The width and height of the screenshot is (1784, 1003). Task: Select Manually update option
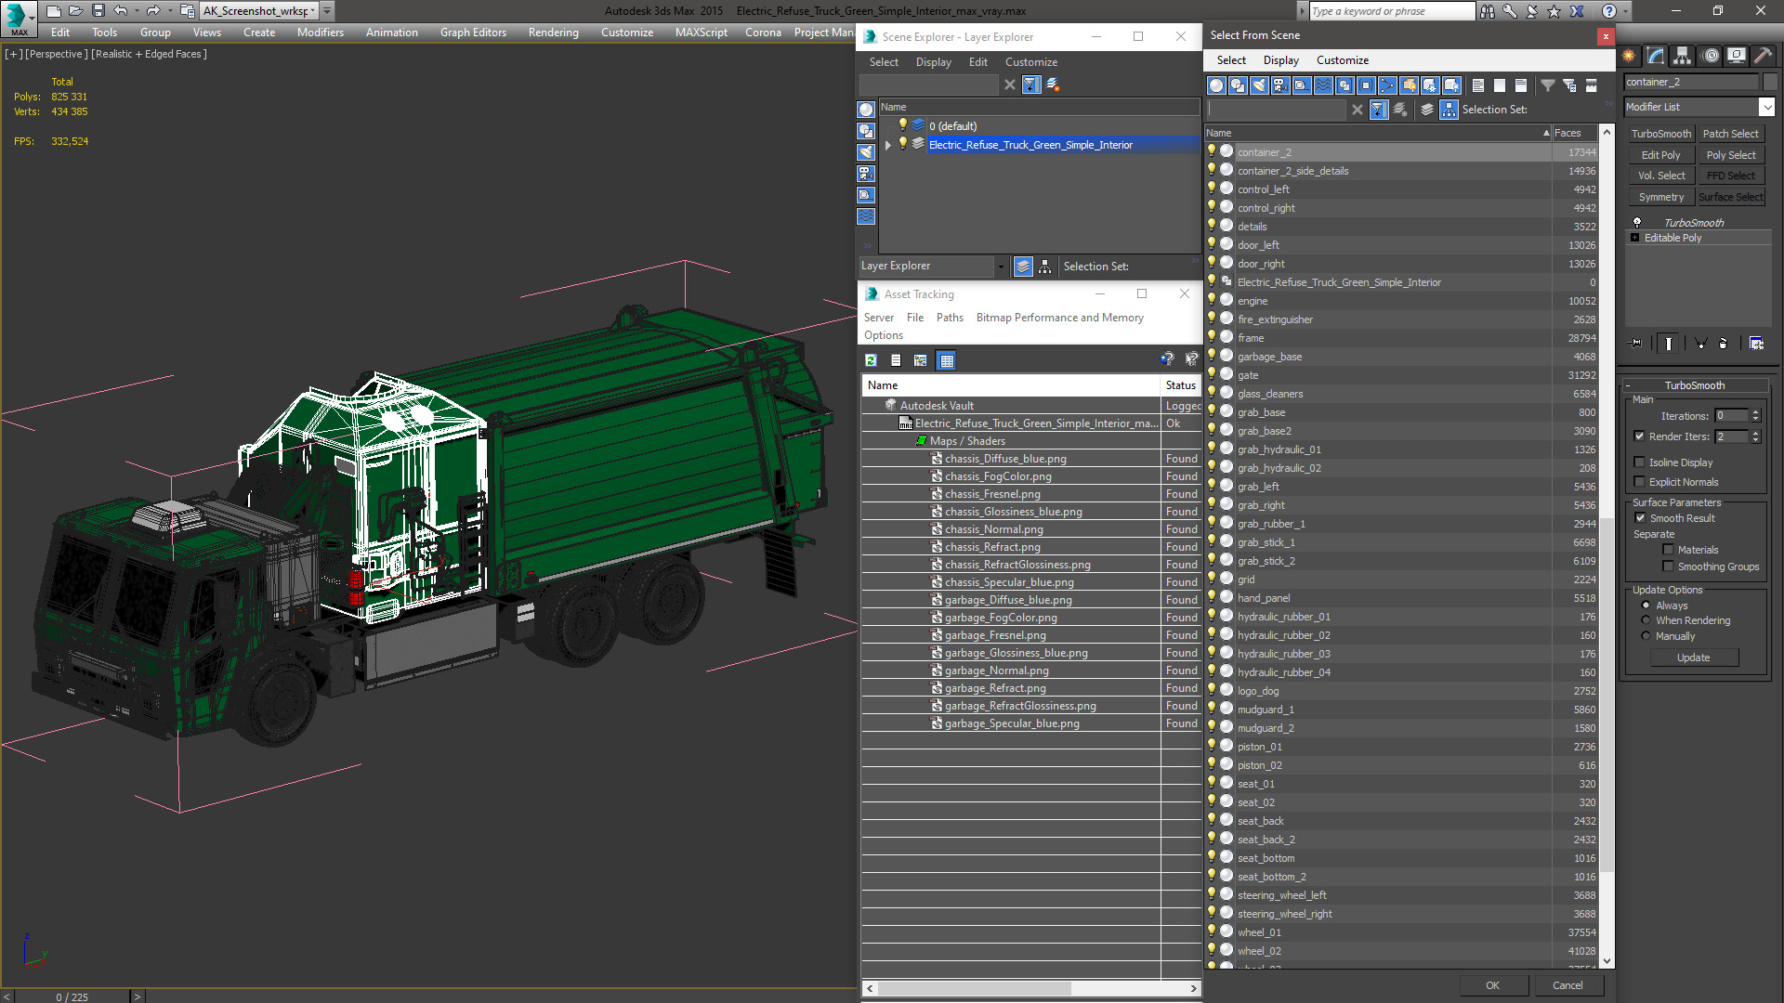pyautogui.click(x=1646, y=636)
